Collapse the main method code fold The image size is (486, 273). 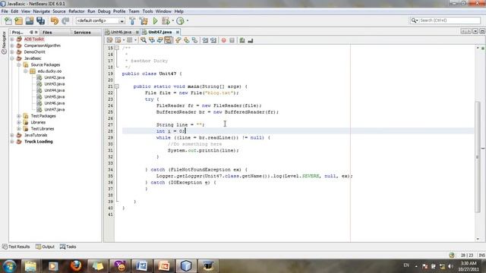pyautogui.click(x=117, y=86)
